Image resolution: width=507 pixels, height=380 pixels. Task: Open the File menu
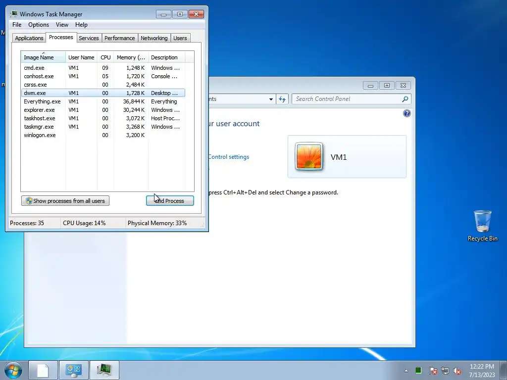click(x=17, y=25)
